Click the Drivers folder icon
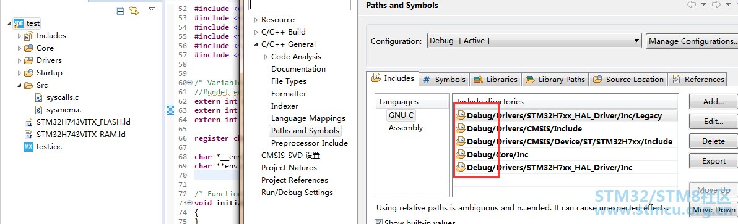The width and height of the screenshot is (738, 224). pyautogui.click(x=28, y=60)
